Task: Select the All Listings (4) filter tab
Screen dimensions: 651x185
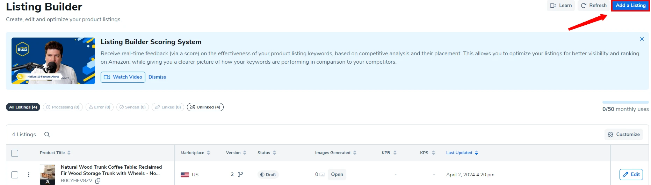Action: coord(23,107)
